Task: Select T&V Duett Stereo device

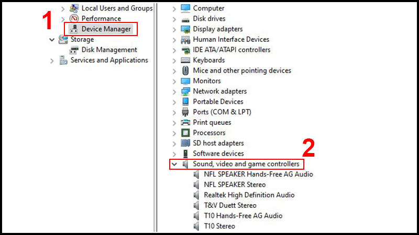Action: 230,205
